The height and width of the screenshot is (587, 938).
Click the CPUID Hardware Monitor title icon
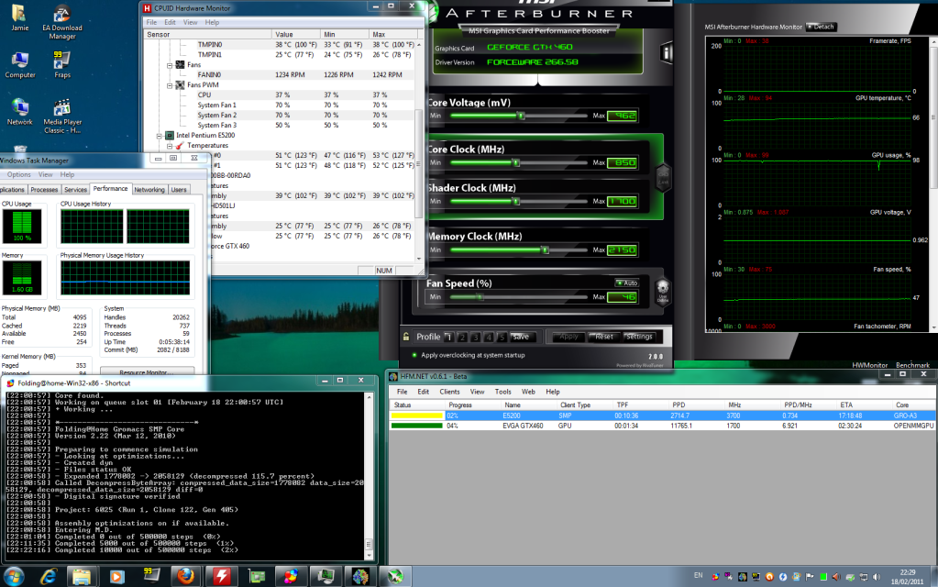pos(147,8)
